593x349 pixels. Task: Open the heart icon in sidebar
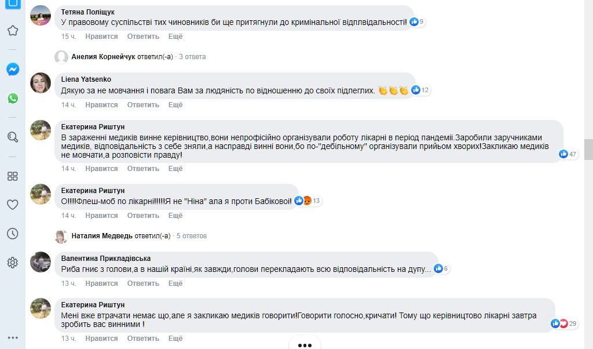[x=13, y=205]
